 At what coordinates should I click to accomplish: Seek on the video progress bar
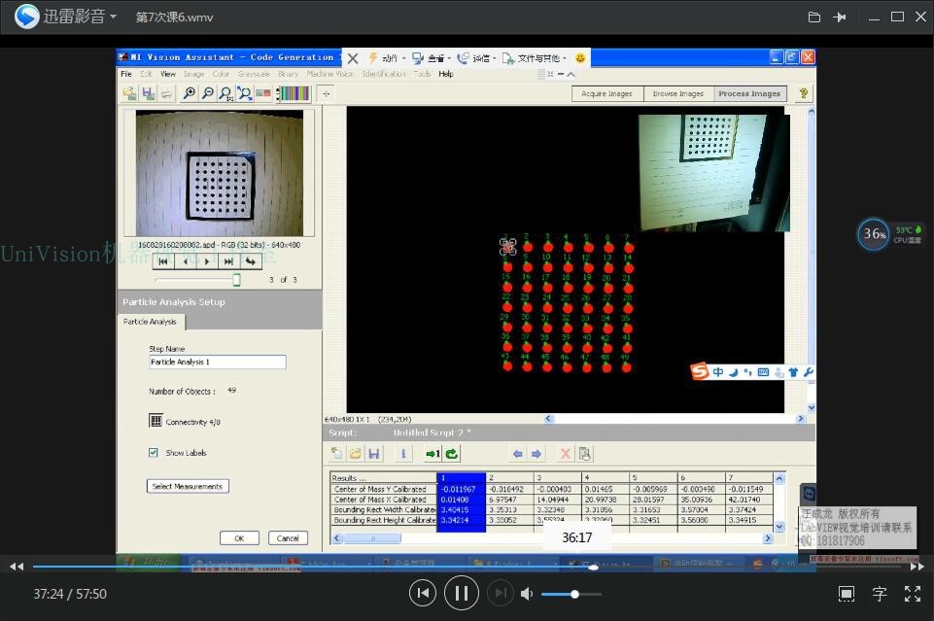point(467,567)
